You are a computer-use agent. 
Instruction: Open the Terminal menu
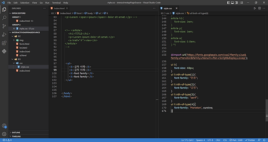point(56,3)
